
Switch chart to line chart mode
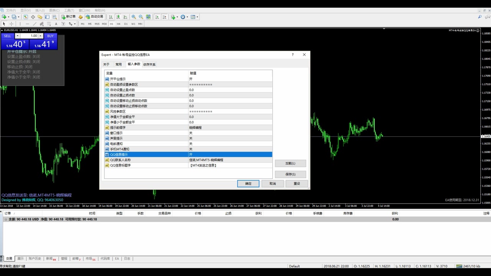(125, 17)
